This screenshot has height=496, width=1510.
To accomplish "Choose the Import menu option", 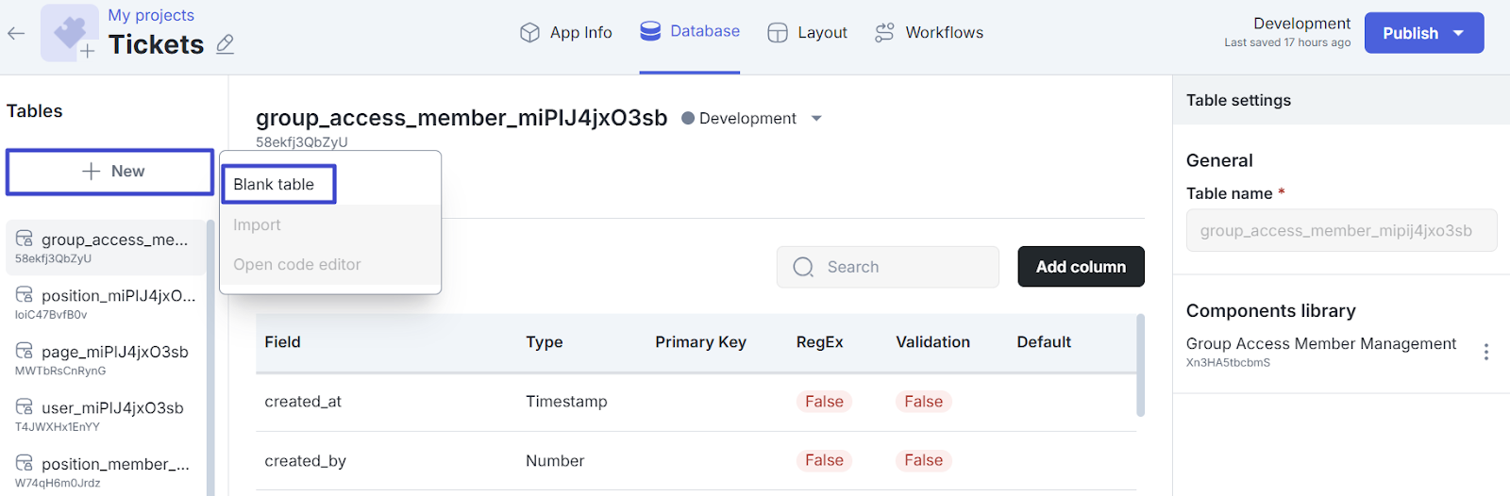I will point(258,225).
